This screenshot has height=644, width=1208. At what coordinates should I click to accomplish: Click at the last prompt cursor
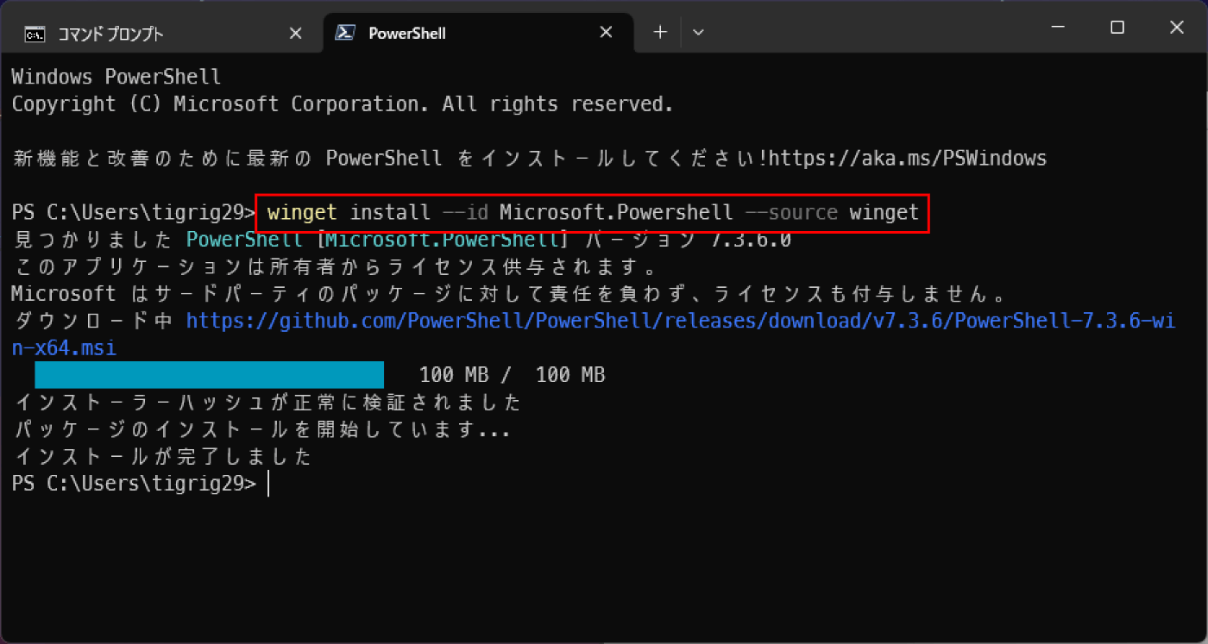[268, 485]
